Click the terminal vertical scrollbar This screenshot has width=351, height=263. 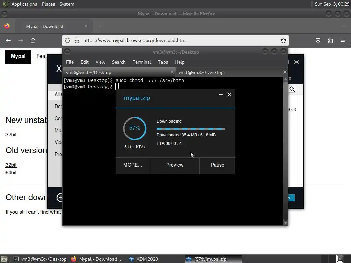coord(286,151)
